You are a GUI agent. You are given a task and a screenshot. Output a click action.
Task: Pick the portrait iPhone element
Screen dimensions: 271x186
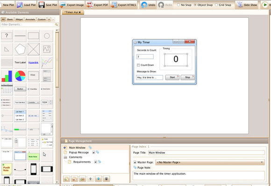[33, 169]
